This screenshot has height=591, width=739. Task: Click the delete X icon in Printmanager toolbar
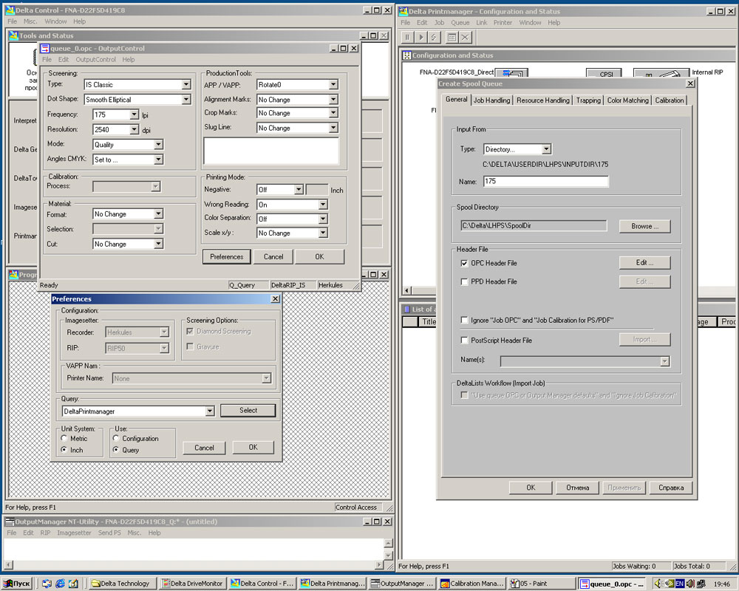pyautogui.click(x=465, y=37)
